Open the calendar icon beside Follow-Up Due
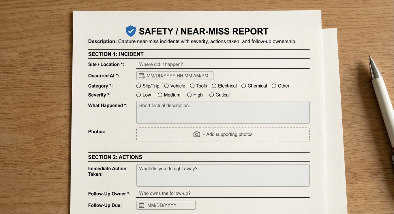Screen dimensions: 394x214 141,205
